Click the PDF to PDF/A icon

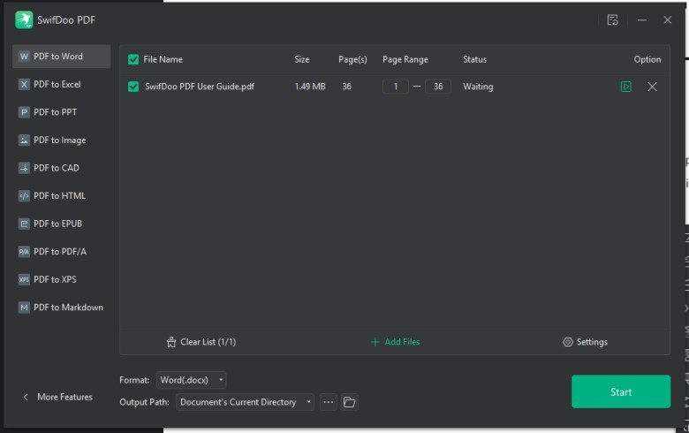tap(24, 252)
